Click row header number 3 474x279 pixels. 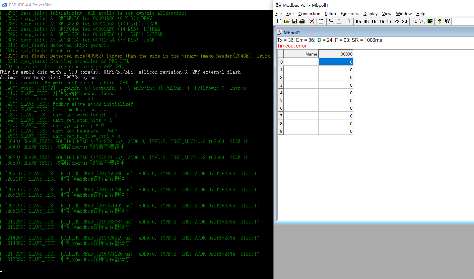281,85
